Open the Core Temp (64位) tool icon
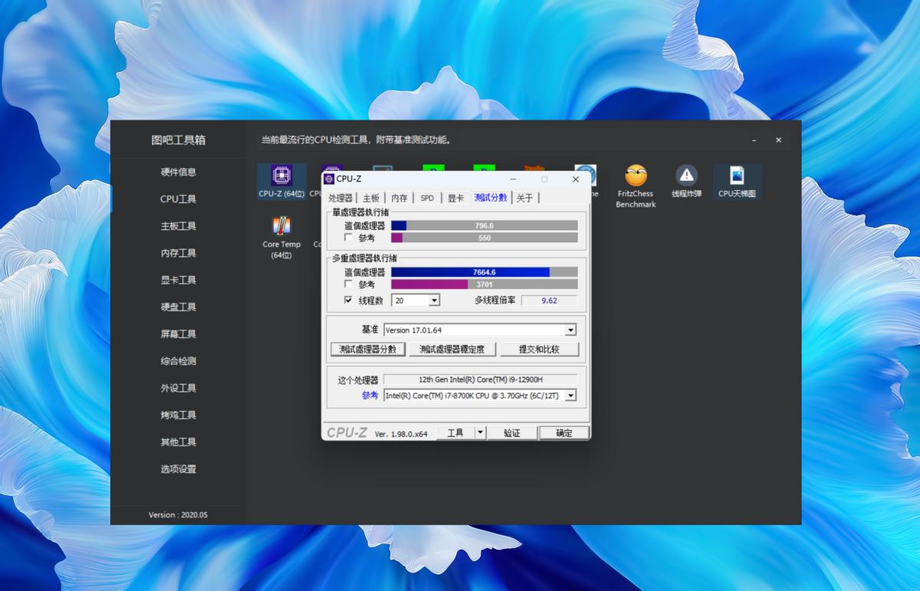 coord(281,230)
